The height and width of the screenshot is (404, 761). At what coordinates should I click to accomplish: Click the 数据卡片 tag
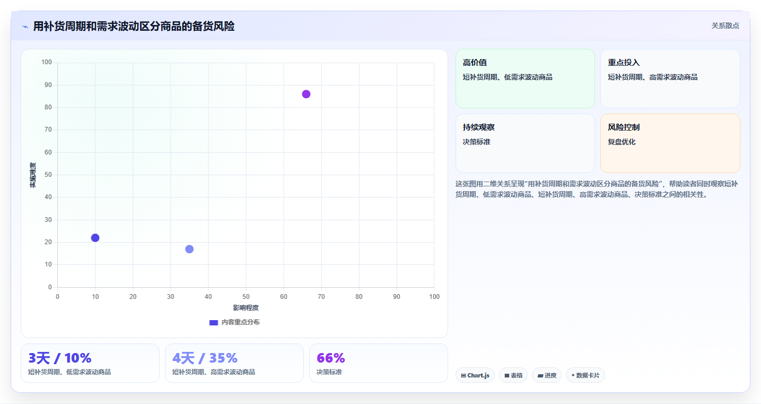585,375
